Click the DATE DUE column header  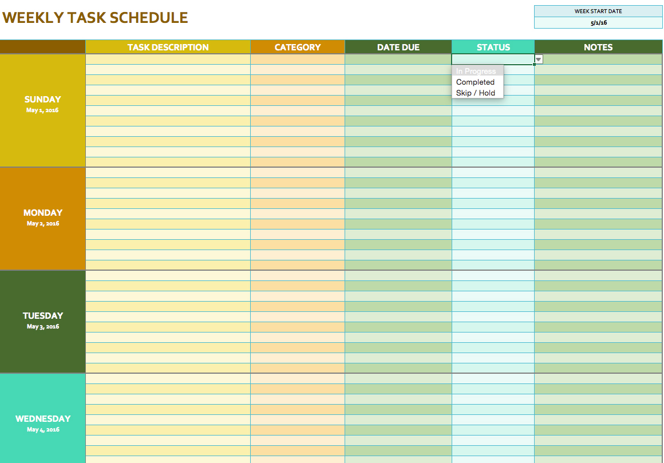(398, 47)
